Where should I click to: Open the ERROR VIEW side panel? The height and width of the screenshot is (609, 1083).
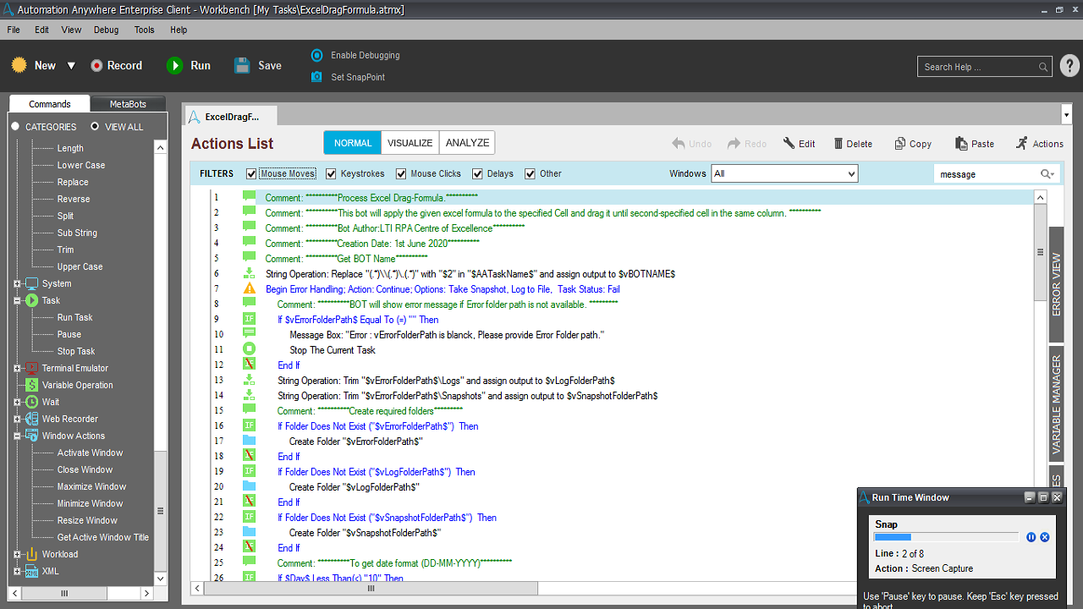(1056, 284)
